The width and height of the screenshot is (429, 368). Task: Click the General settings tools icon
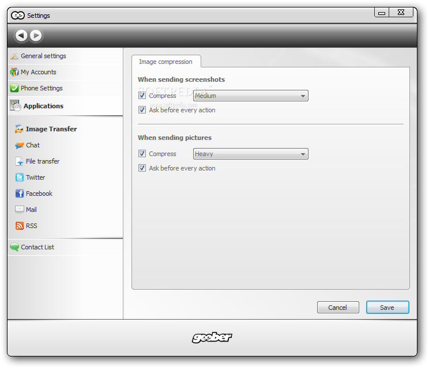point(14,56)
